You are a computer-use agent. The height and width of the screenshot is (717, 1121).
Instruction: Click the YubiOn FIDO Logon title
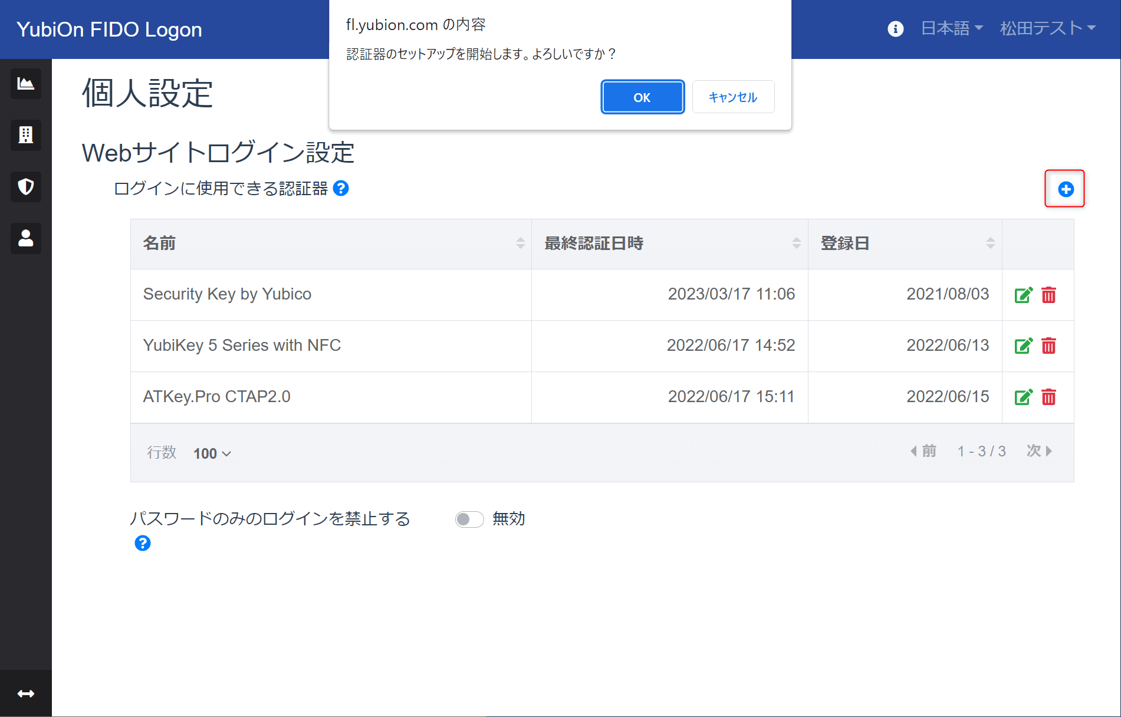109,29
